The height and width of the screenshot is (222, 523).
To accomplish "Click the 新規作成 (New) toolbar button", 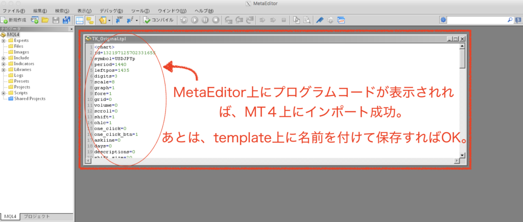I will 14,20.
